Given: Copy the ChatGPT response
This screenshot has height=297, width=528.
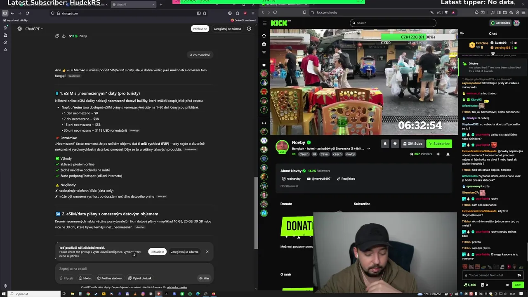Looking at the screenshot, I should [x=57, y=36].
